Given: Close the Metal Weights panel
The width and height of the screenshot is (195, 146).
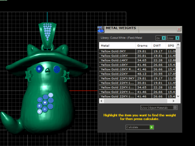Looking at the screenshot, I should pyautogui.click(x=179, y=29).
